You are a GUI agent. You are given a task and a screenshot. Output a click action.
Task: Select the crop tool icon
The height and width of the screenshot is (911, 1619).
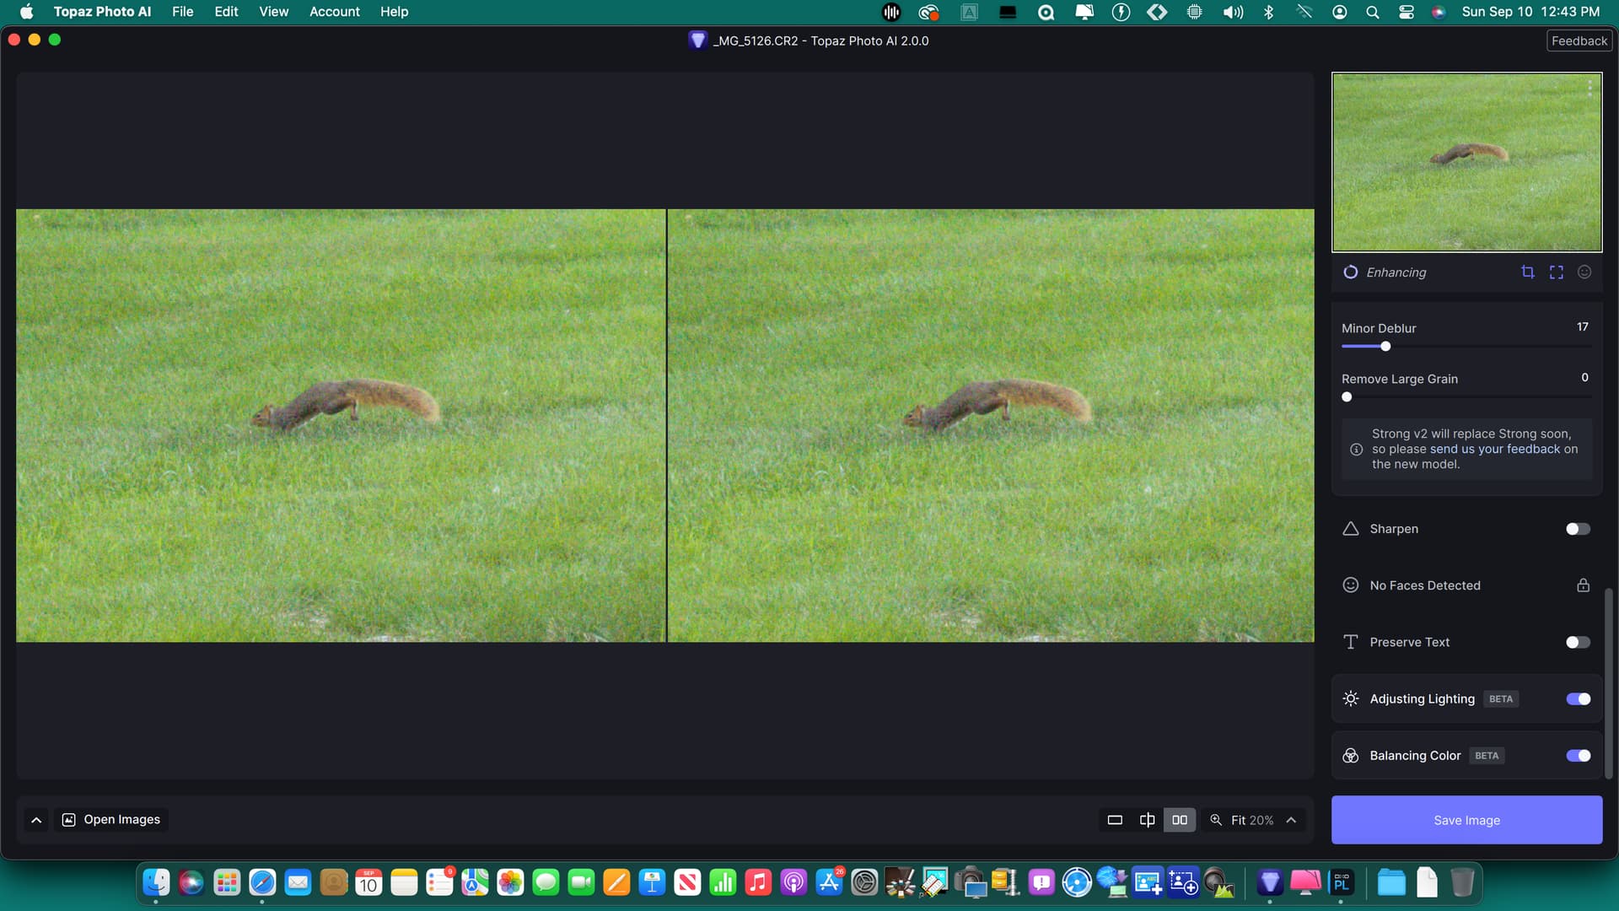pos(1527,272)
